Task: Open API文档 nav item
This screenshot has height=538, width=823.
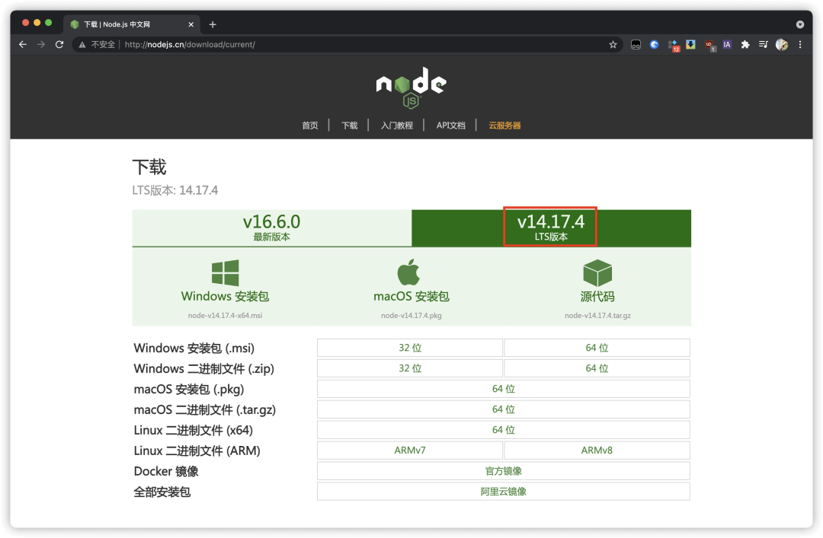Action: coord(451,126)
